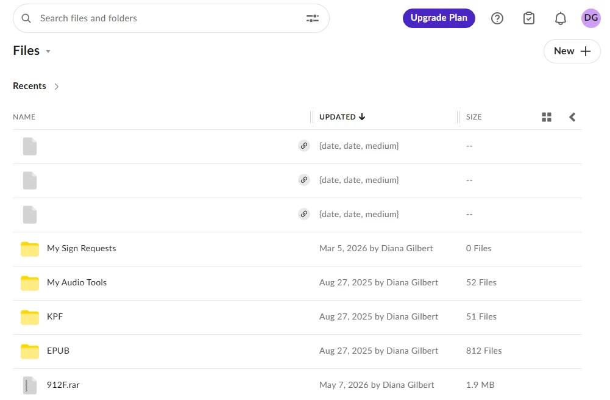
Task: Open the My Audio Tools folder icon
Action: pyautogui.click(x=30, y=283)
